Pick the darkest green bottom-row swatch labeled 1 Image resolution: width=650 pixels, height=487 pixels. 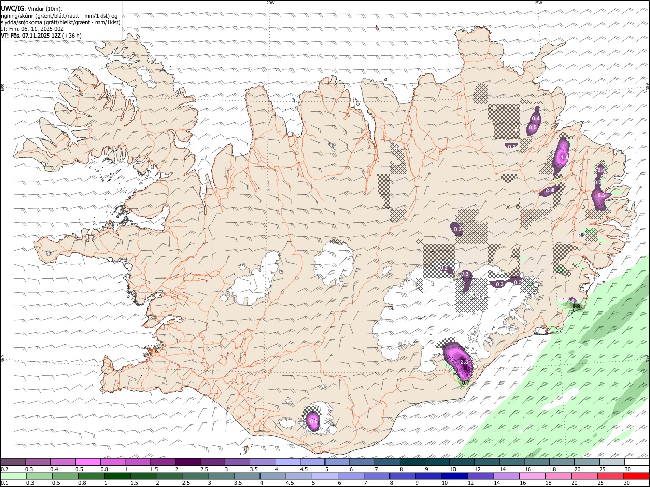click(117, 476)
